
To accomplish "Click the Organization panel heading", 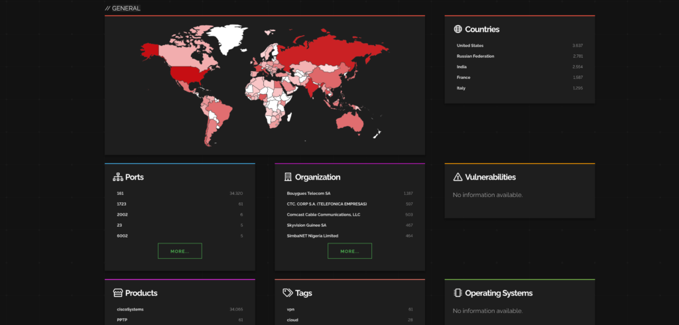I will [318, 177].
